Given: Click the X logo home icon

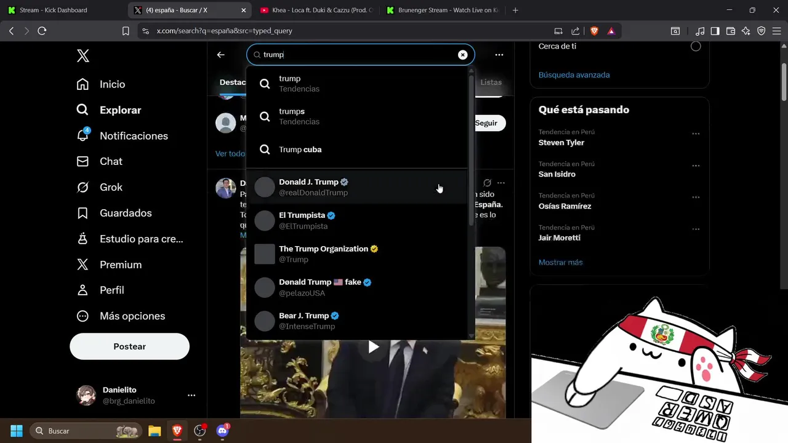Looking at the screenshot, I should pos(83,56).
